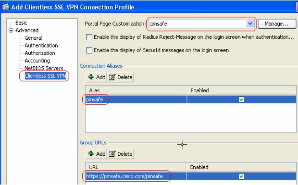This screenshot has height=185, width=298.
Task: Open the General tree item
Action: (x=33, y=38)
